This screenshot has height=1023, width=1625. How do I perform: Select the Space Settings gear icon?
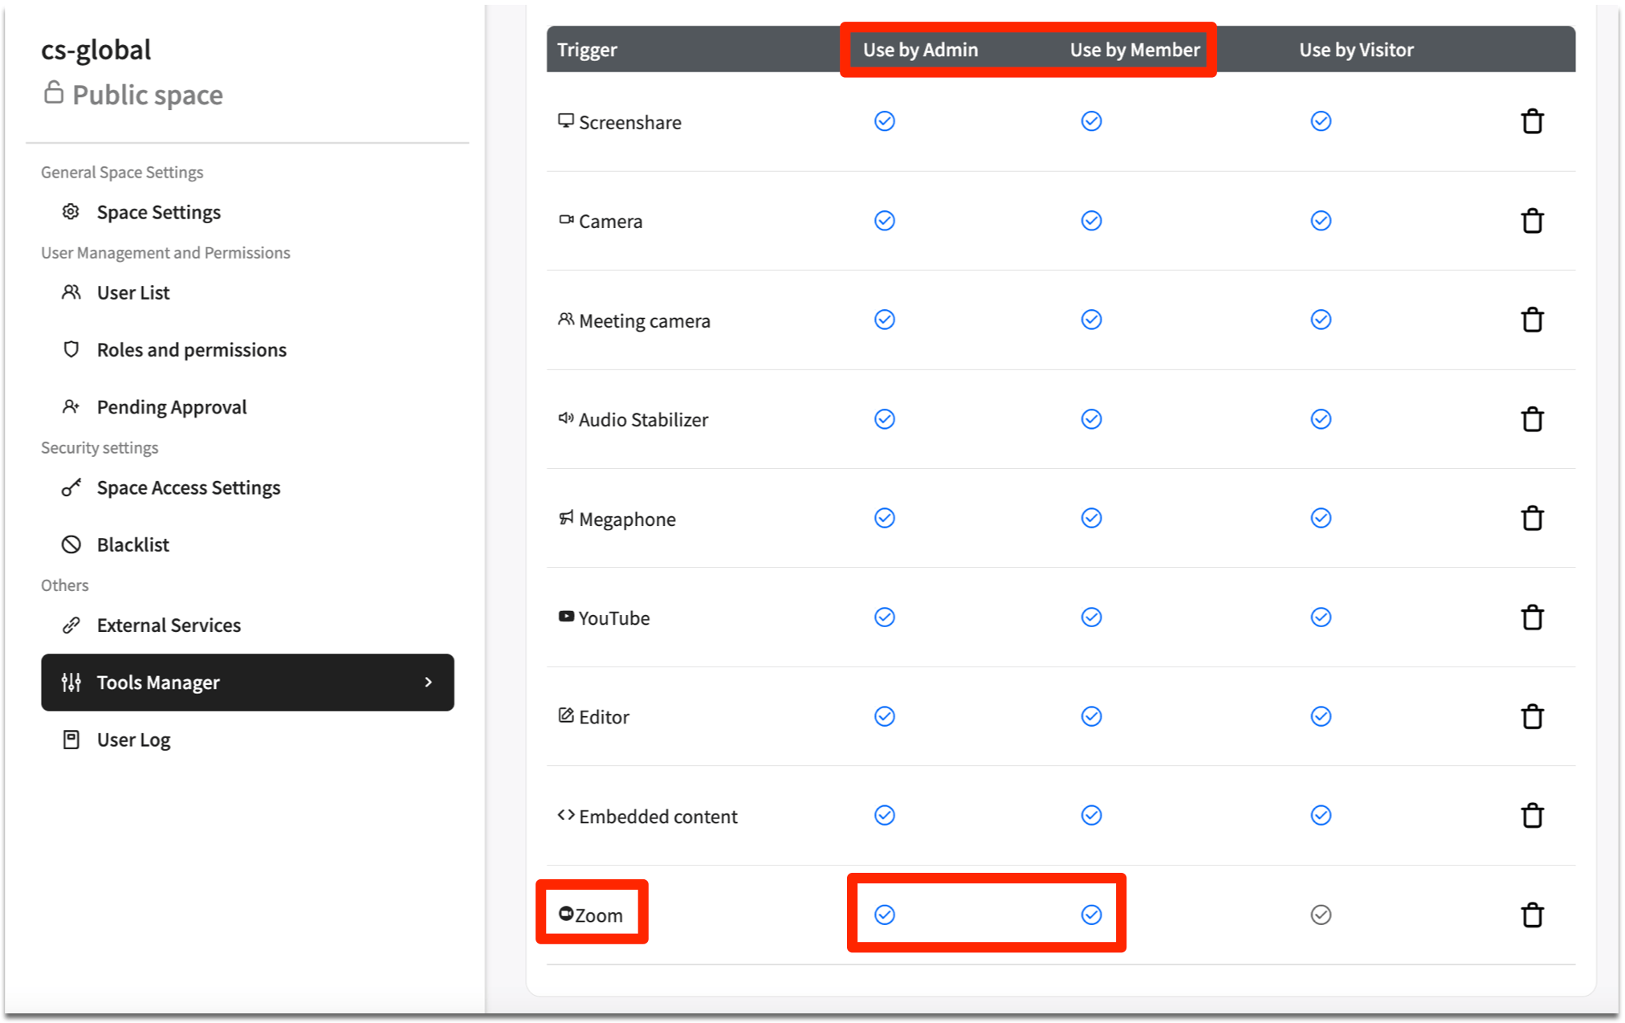click(x=71, y=211)
